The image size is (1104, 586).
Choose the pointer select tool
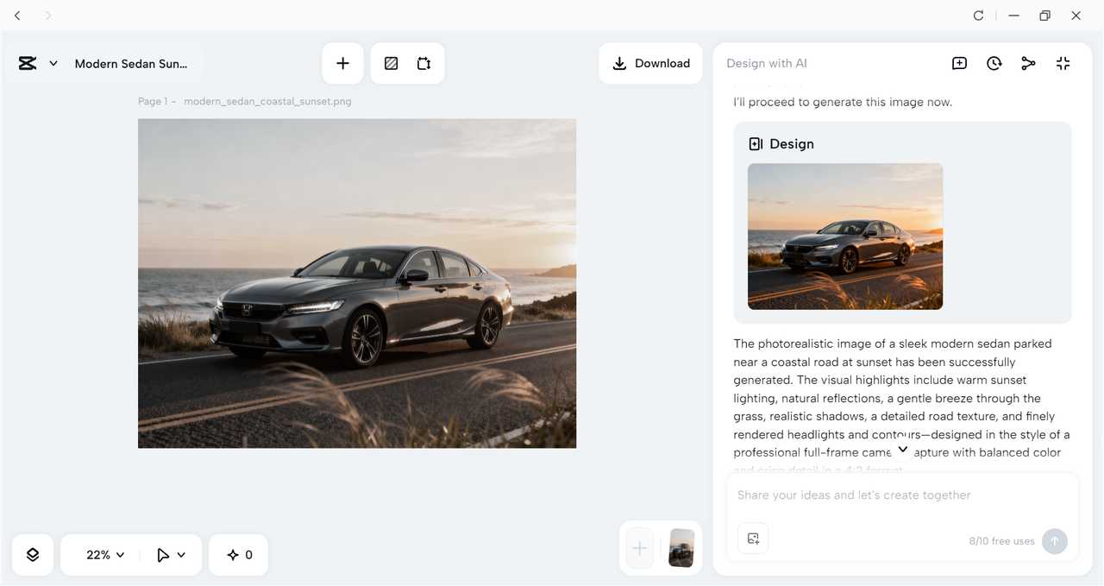pos(163,555)
